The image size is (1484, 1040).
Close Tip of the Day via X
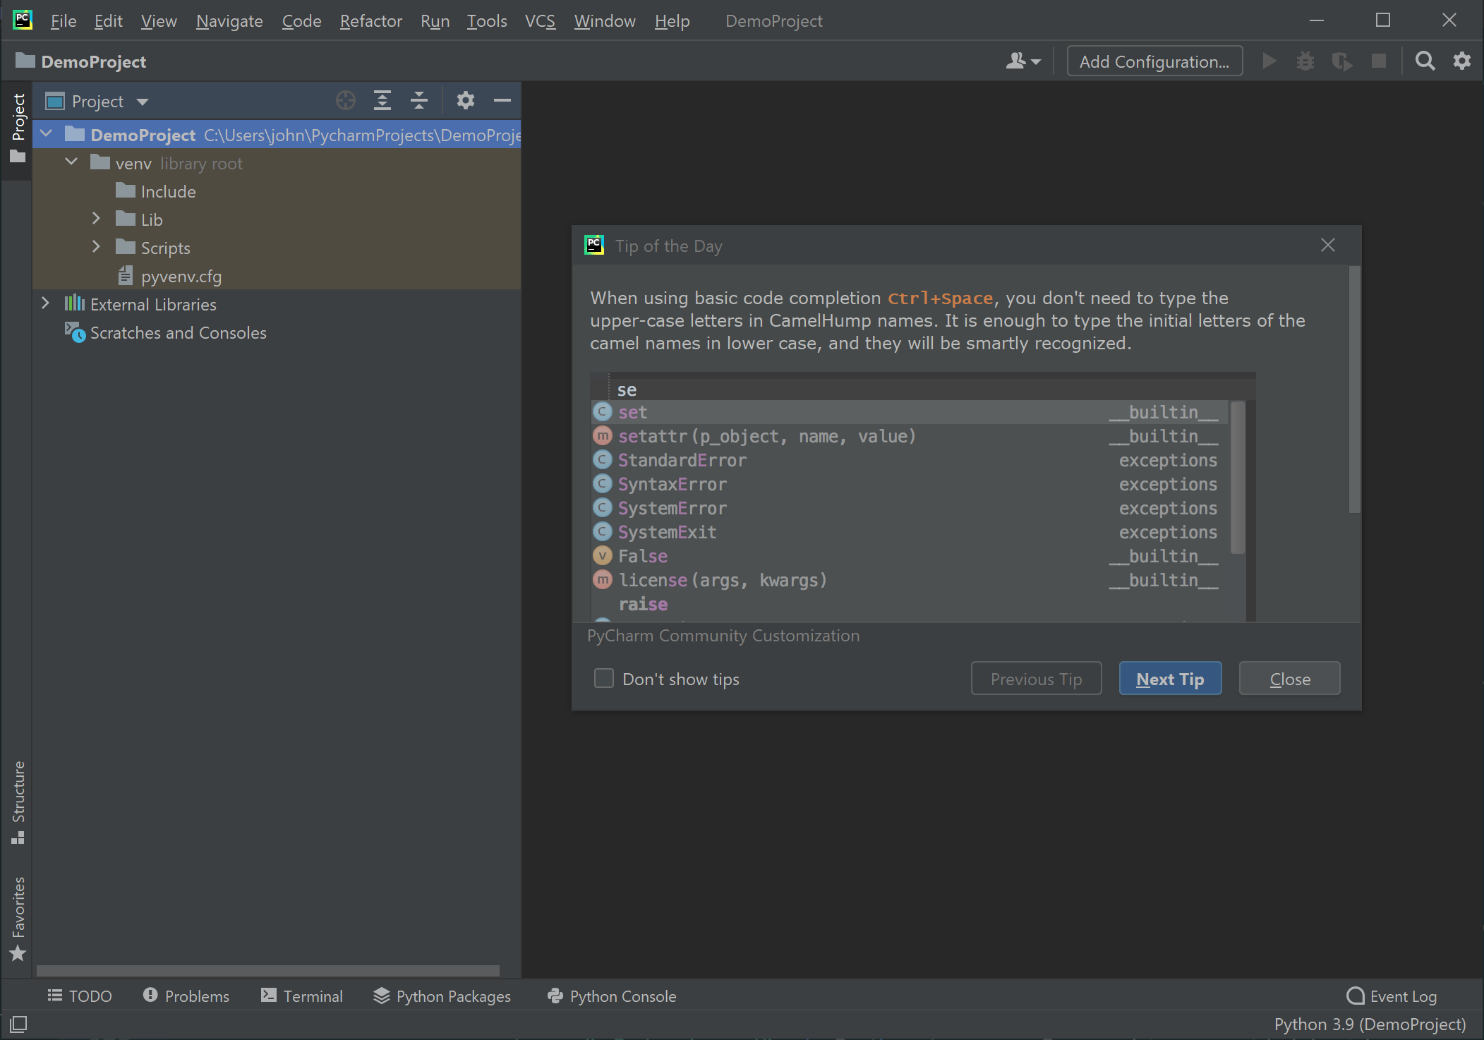coord(1328,245)
